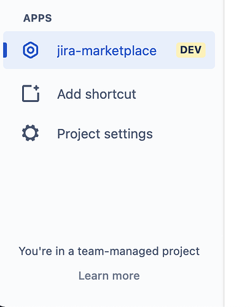The width and height of the screenshot is (250, 307).
Task: Click the Add shortcut plus-page icon
Action: tap(31, 93)
